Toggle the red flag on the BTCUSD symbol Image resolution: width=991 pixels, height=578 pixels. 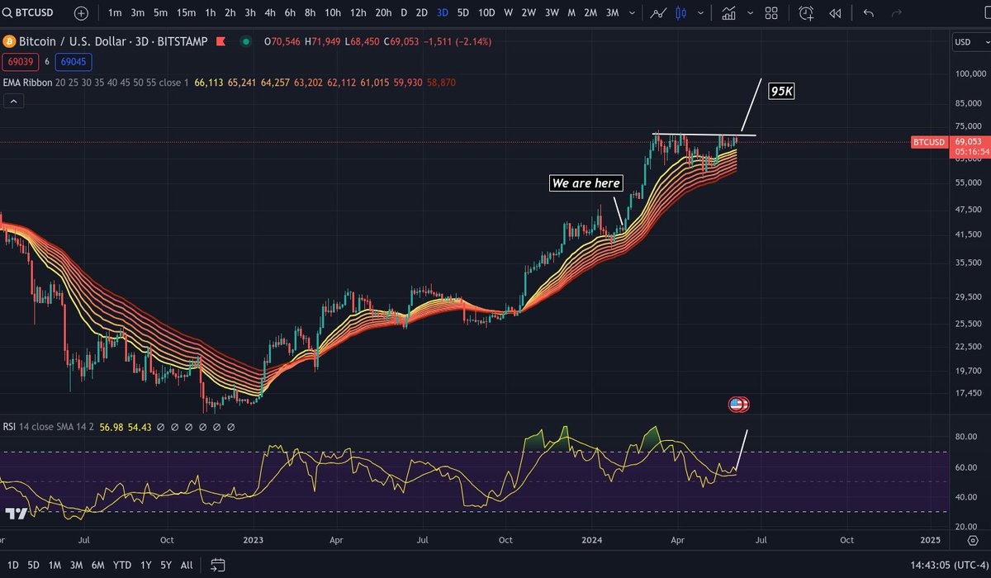[220, 40]
